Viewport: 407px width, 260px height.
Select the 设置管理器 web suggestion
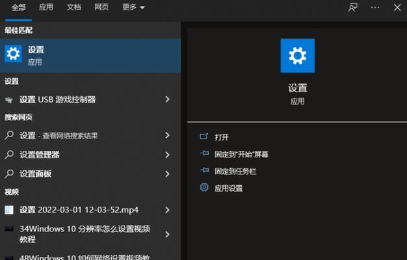click(90, 155)
